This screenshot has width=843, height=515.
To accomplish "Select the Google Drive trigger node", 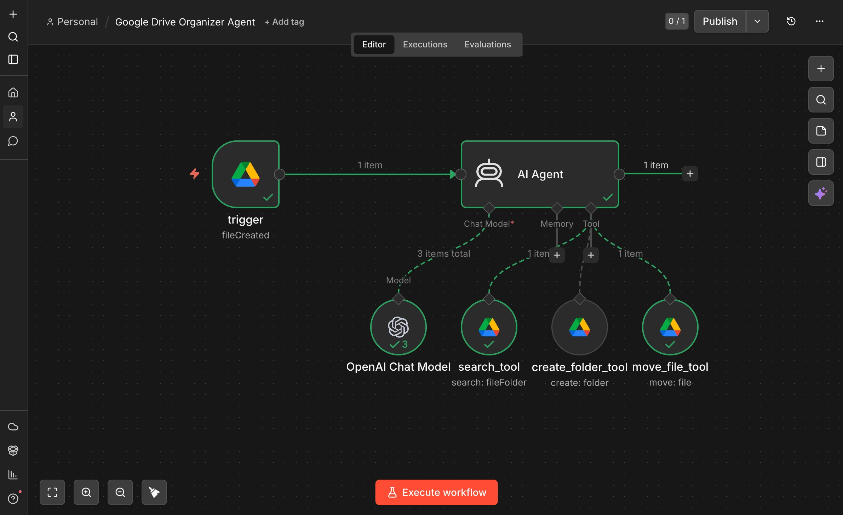I will point(246,174).
